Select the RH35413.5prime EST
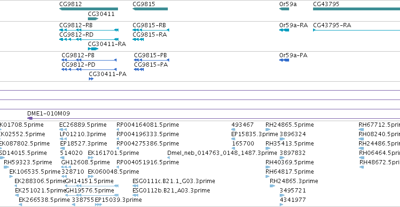The height and width of the screenshot is (207, 400). pos(268,148)
